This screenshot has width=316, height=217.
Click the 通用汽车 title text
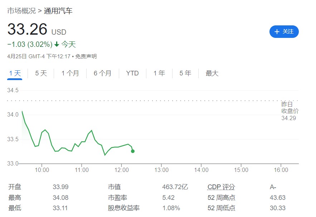pyautogui.click(x=58, y=11)
